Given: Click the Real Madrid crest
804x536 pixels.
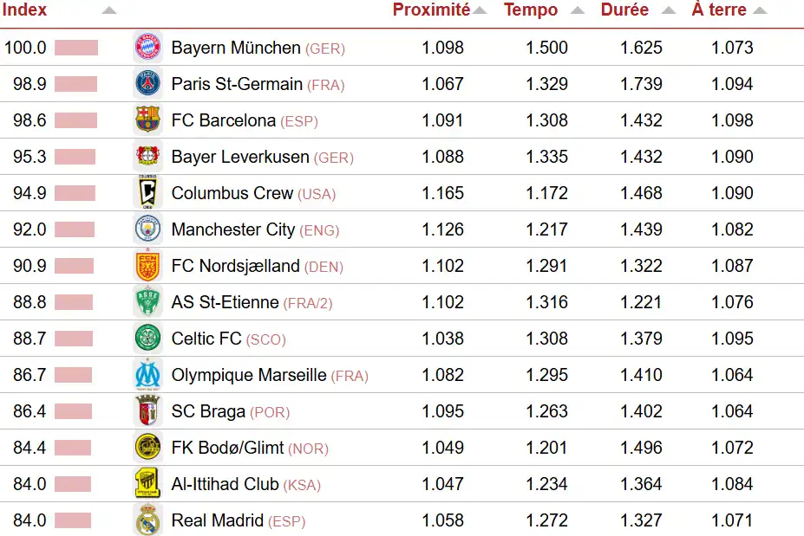Looking at the screenshot, I should click(147, 520).
